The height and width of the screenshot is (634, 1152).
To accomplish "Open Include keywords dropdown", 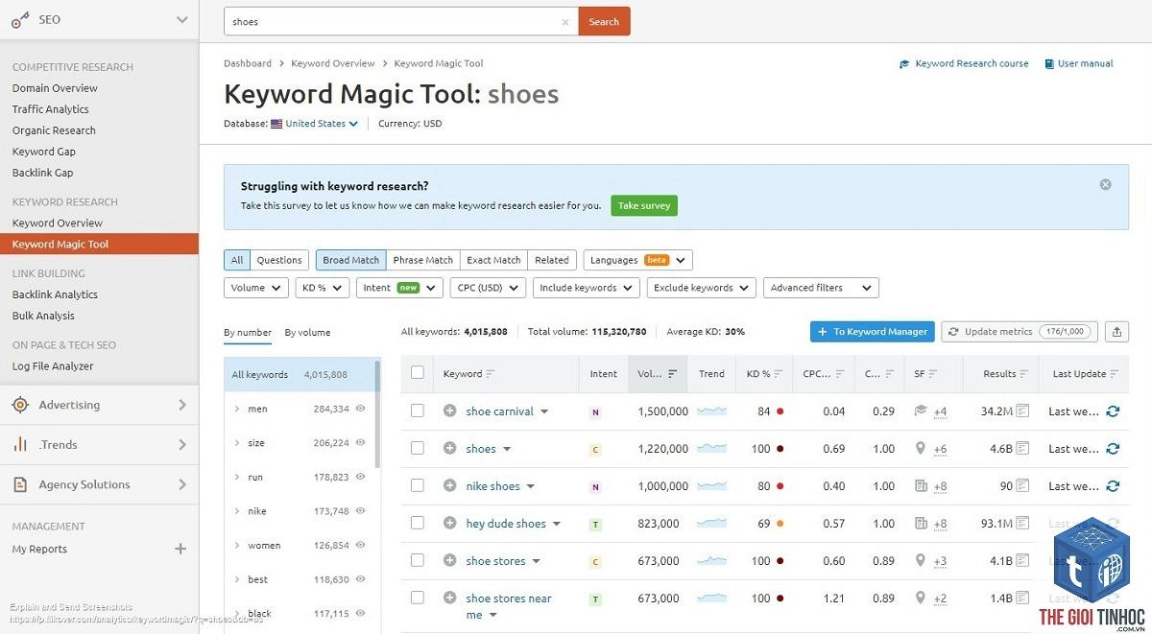I will 587,288.
